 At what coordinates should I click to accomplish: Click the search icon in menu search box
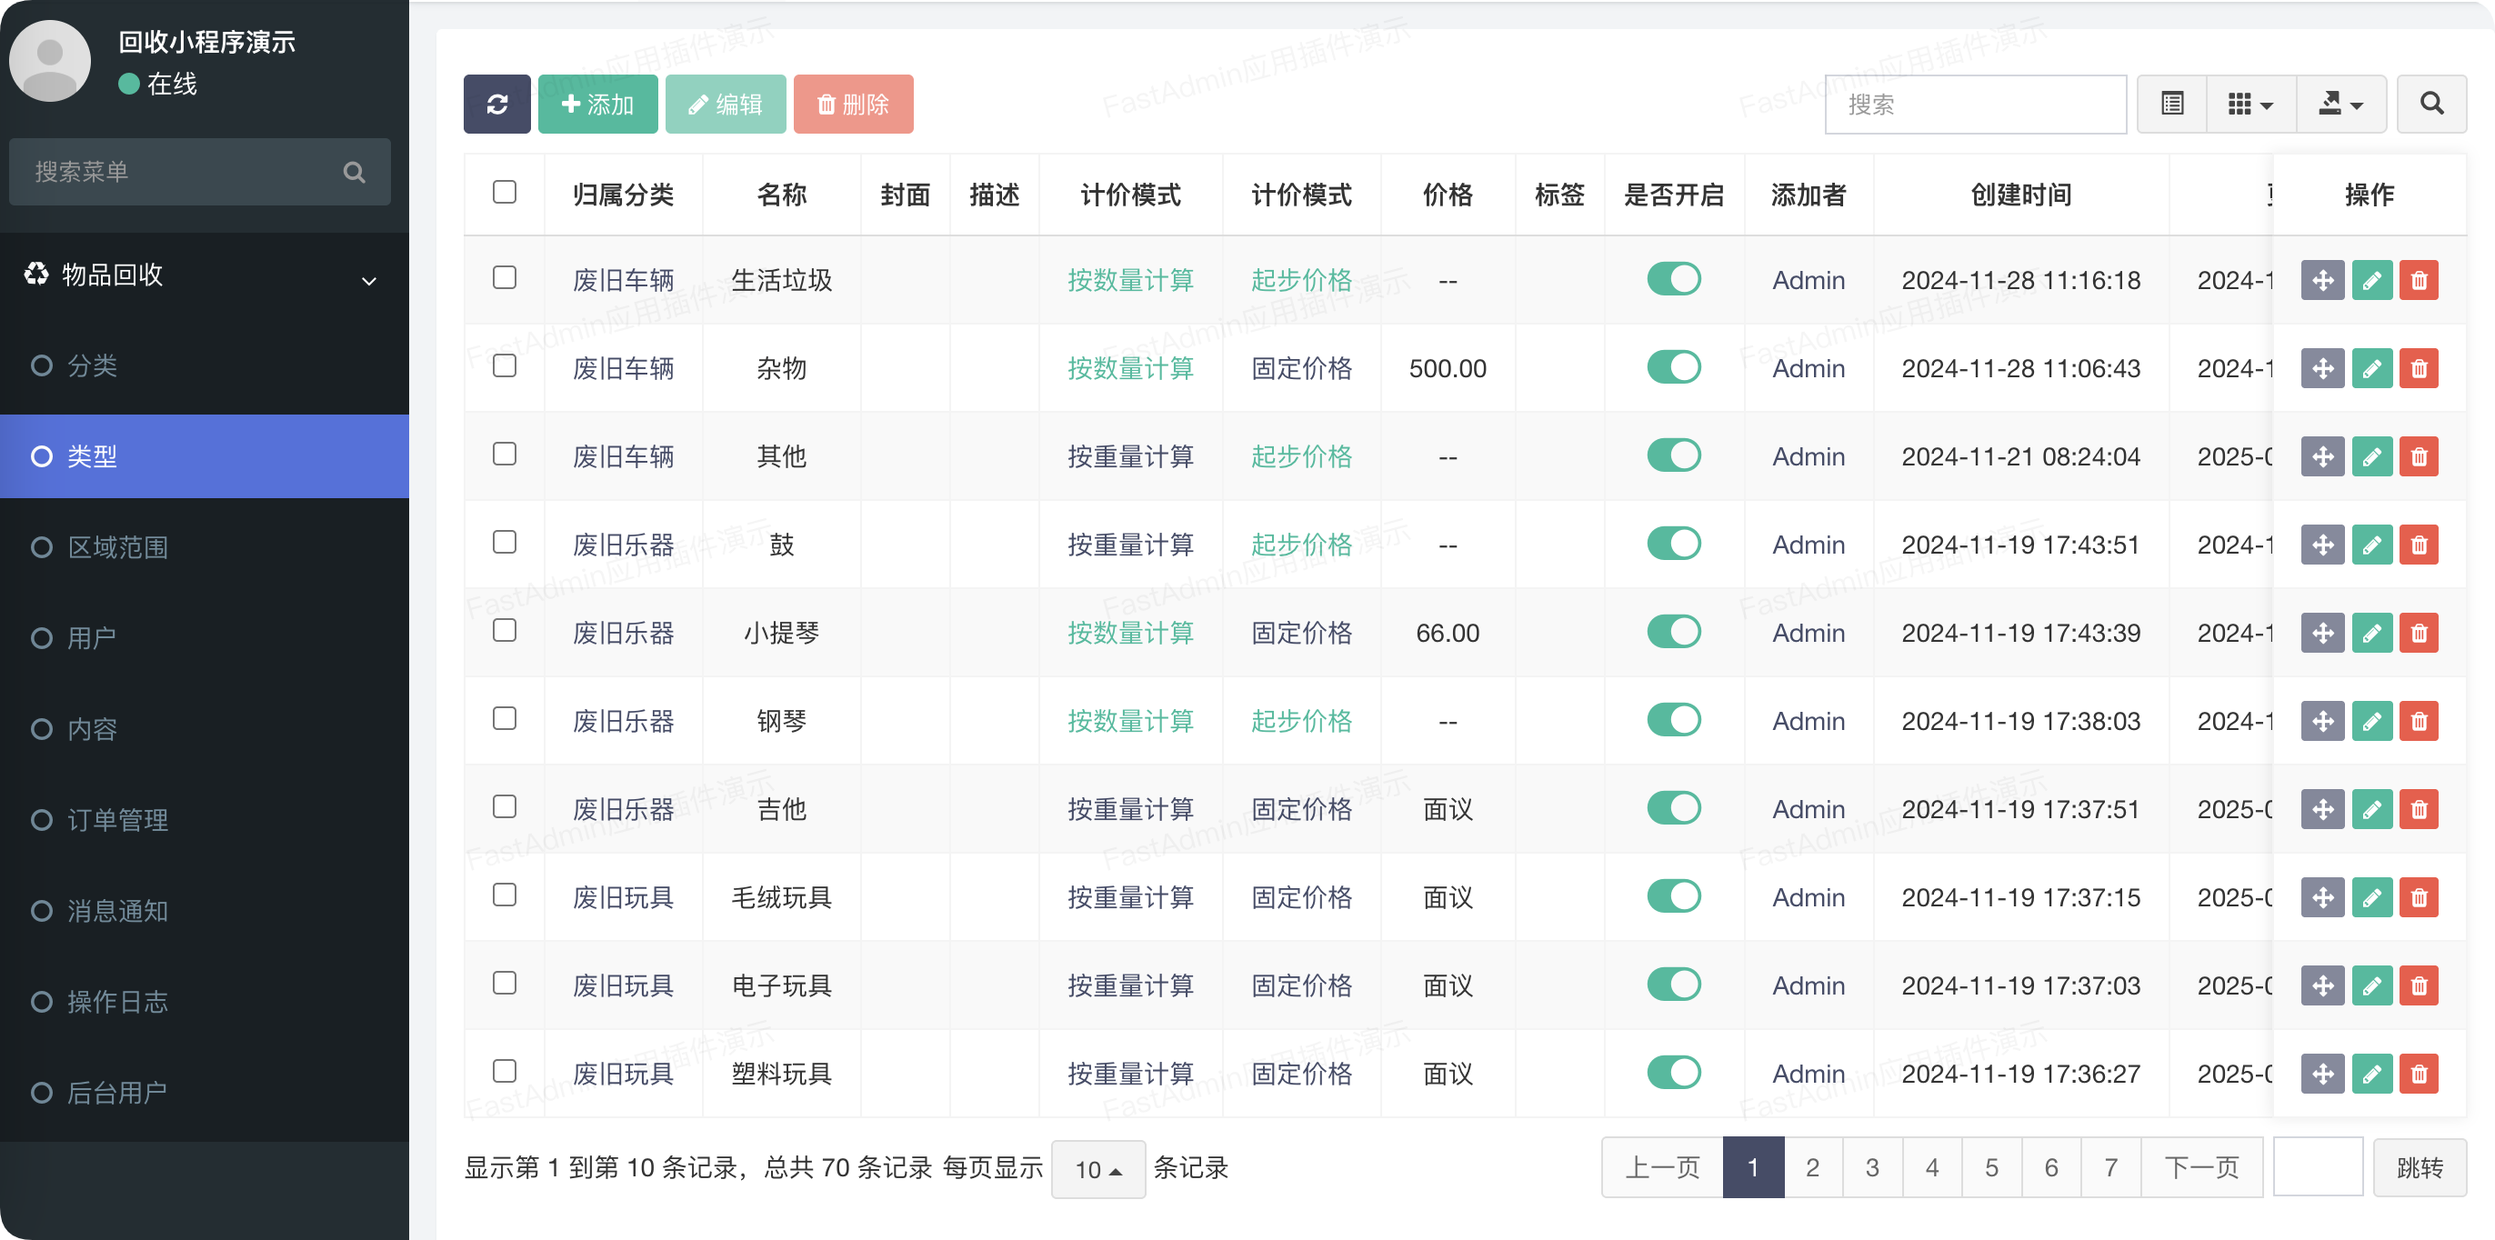click(355, 173)
